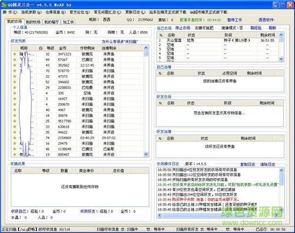The height and width of the screenshot is (233, 295).
Task: Open the 更新日志(L) menu
Action: coord(135,12)
